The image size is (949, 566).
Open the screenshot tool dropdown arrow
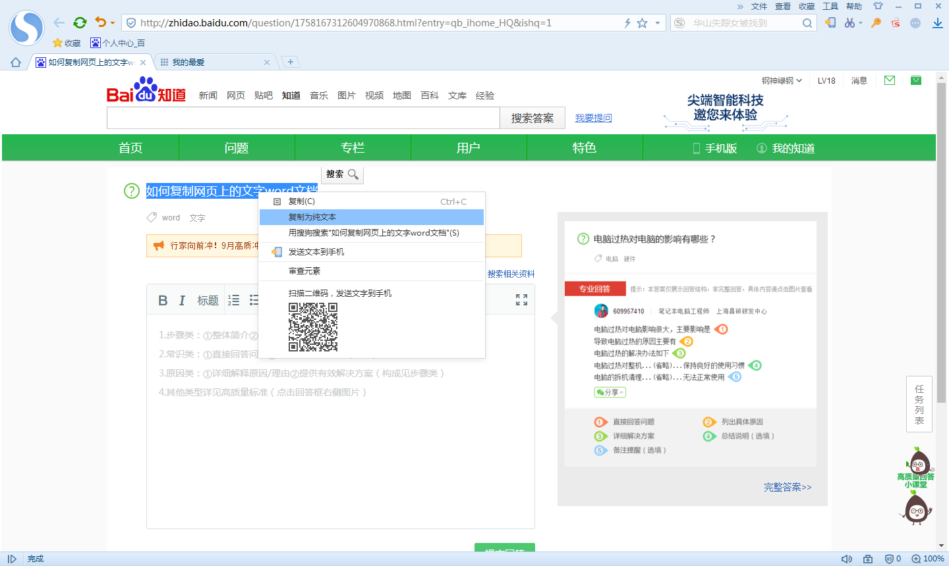(861, 22)
